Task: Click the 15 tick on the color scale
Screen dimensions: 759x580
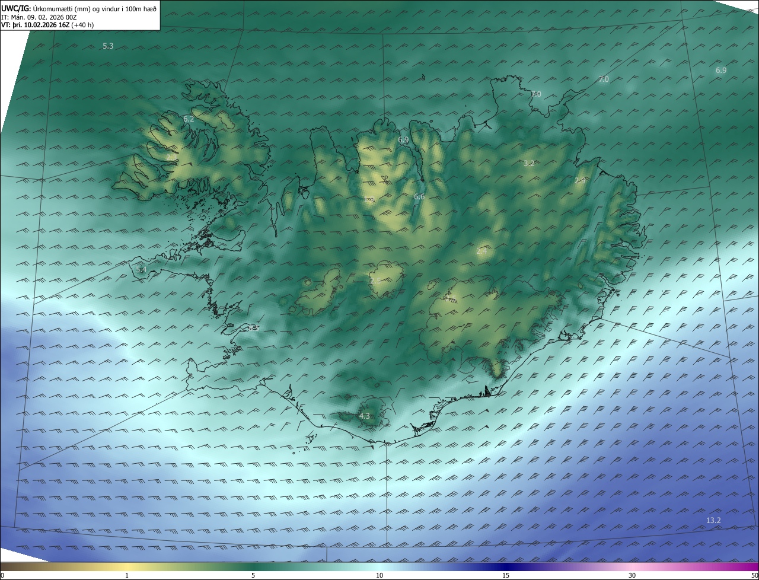Action: [506, 576]
